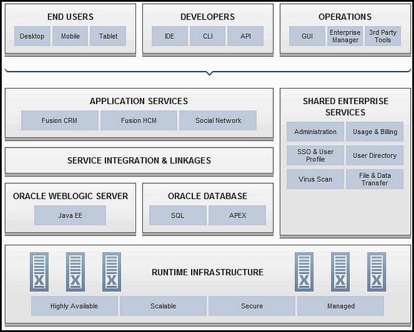This screenshot has width=414, height=332.
Task: Select the Social Network service box
Action: click(x=218, y=120)
